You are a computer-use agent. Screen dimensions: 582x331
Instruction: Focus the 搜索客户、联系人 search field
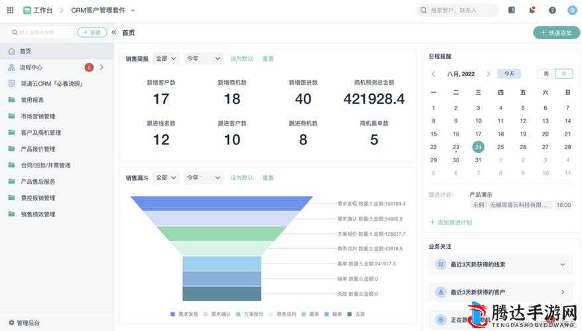(457, 11)
